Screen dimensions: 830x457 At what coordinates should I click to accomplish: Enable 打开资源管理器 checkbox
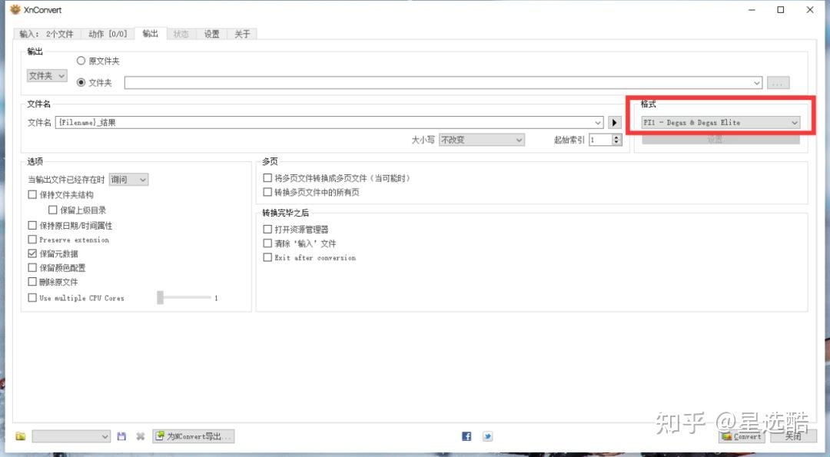point(267,229)
